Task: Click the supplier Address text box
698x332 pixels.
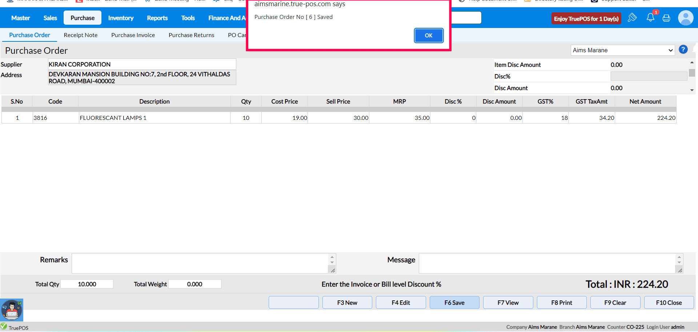Action: [x=142, y=77]
